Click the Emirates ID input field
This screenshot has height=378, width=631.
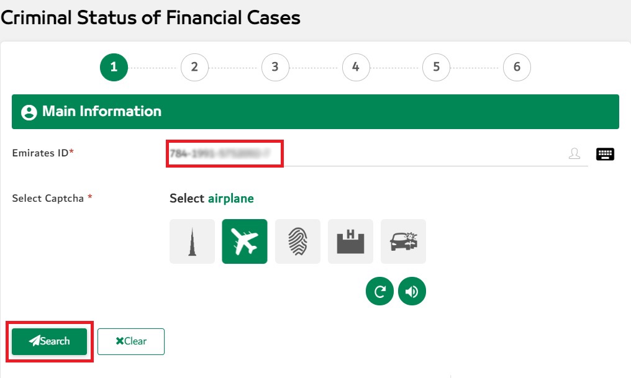pyautogui.click(x=373, y=154)
